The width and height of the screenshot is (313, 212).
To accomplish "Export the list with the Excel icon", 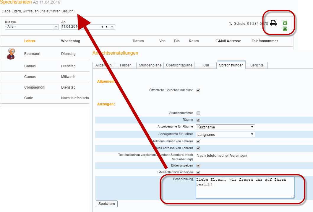I will coord(285,23).
